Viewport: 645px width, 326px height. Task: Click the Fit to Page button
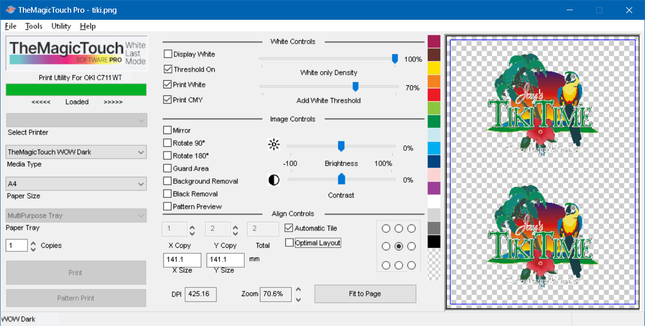coord(365,294)
